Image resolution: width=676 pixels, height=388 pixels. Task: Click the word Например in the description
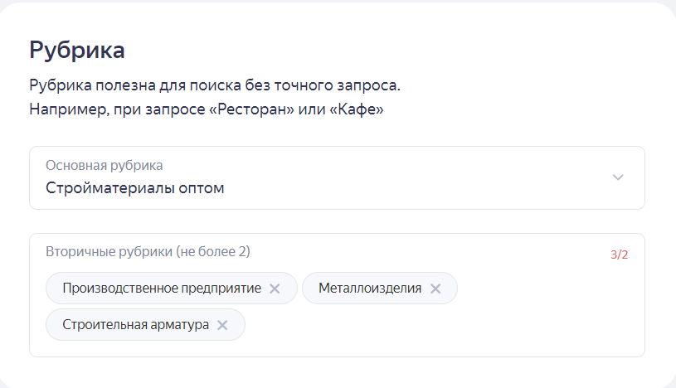63,109
